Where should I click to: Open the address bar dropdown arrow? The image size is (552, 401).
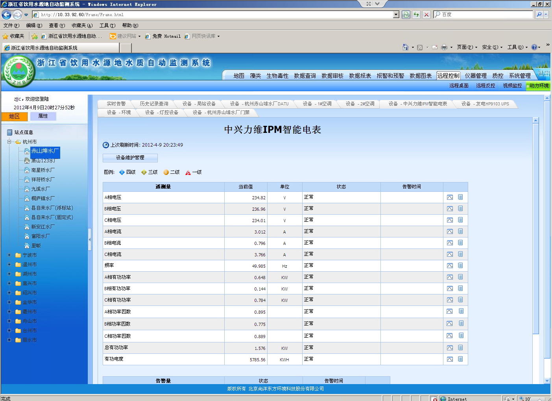[396, 15]
